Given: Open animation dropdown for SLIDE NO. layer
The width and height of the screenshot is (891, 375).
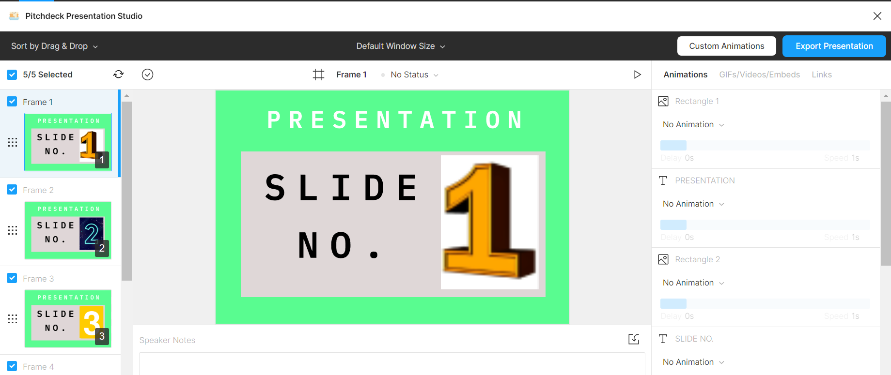Looking at the screenshot, I should click(693, 362).
